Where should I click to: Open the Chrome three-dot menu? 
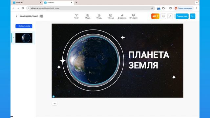[197, 8]
